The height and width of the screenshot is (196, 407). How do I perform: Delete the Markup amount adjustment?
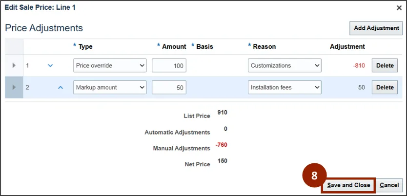pyautogui.click(x=385, y=87)
